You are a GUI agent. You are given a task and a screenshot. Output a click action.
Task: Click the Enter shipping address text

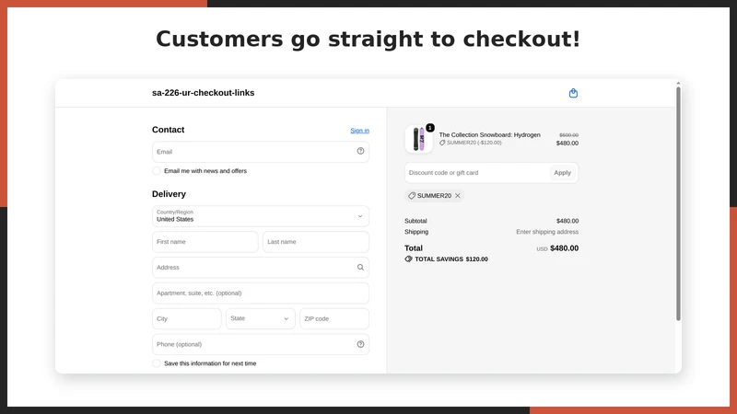click(x=547, y=232)
